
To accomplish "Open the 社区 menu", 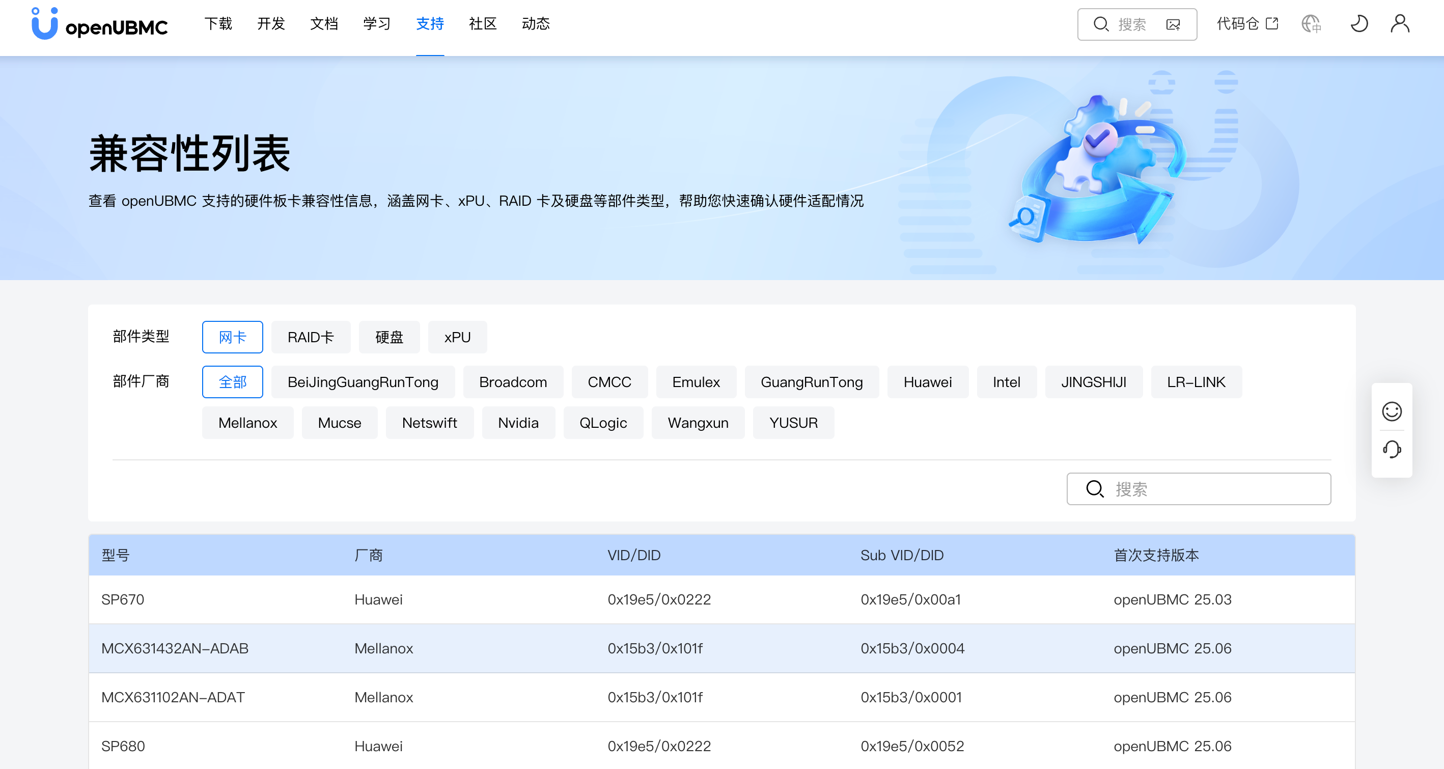I will 483,24.
